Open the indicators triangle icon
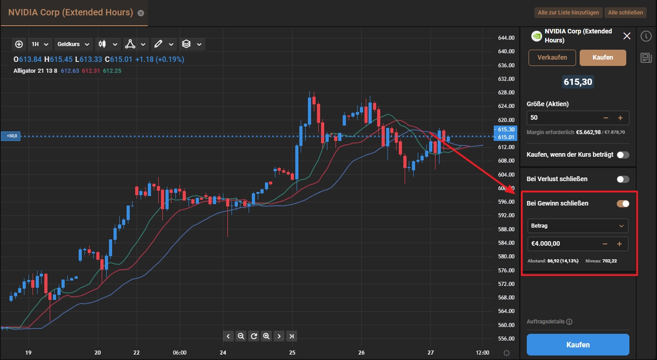Image resolution: width=657 pixels, height=360 pixels. point(130,44)
